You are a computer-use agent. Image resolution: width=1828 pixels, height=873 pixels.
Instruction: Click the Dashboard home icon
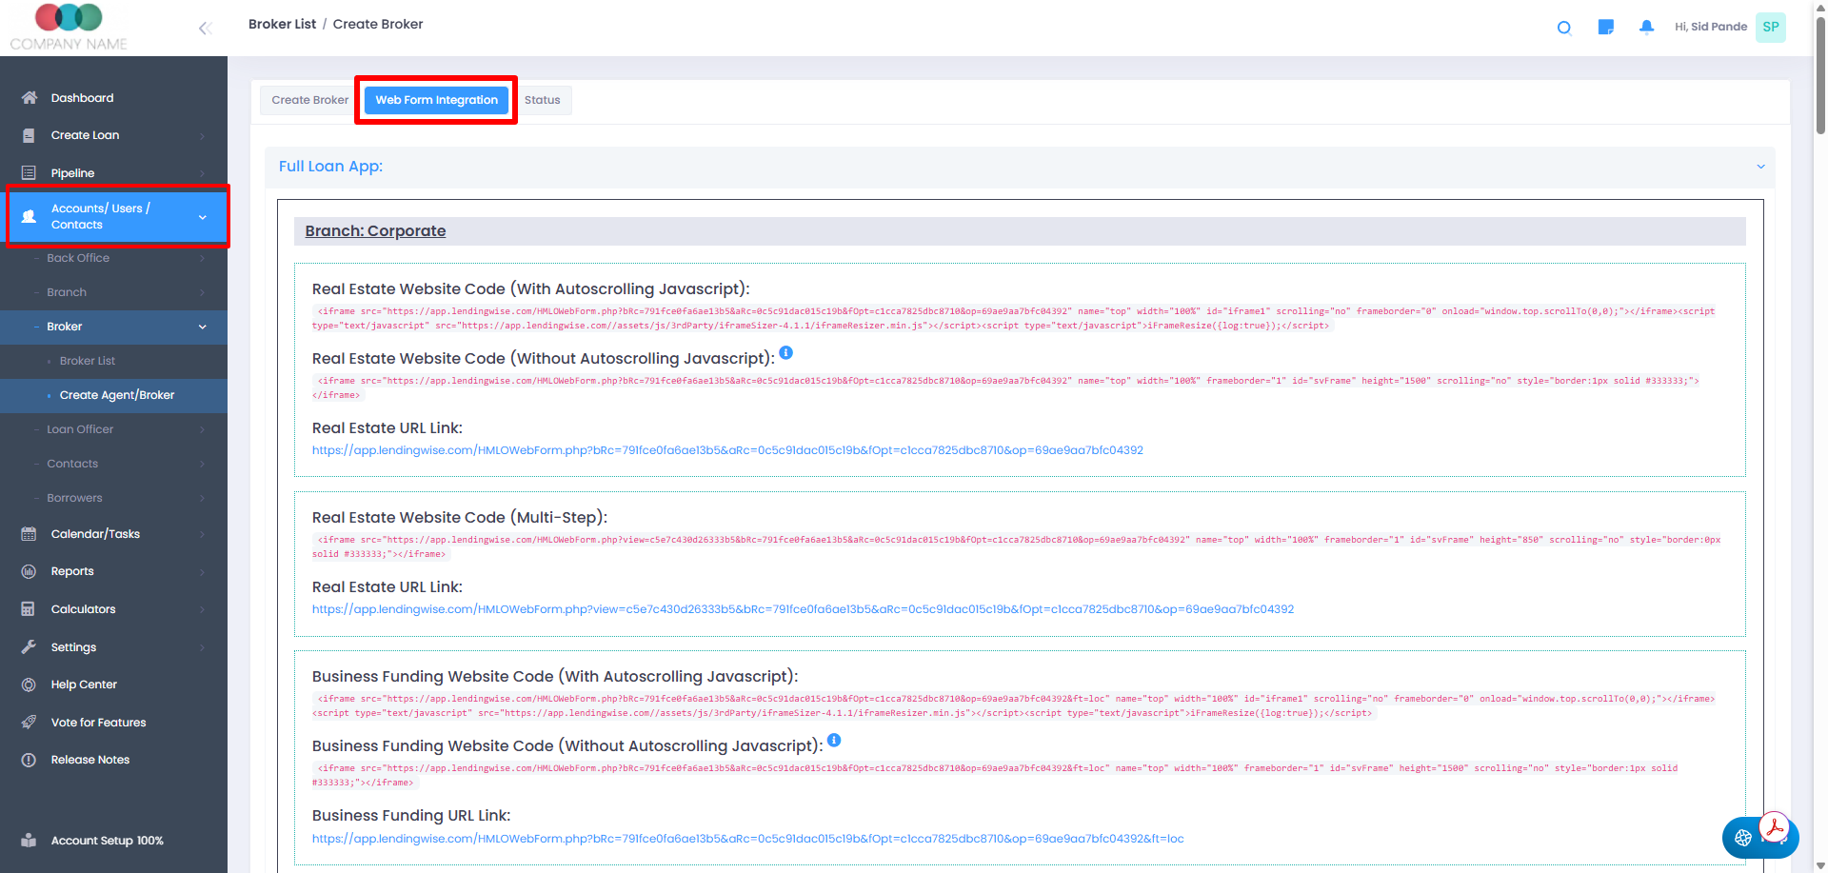pyautogui.click(x=30, y=98)
